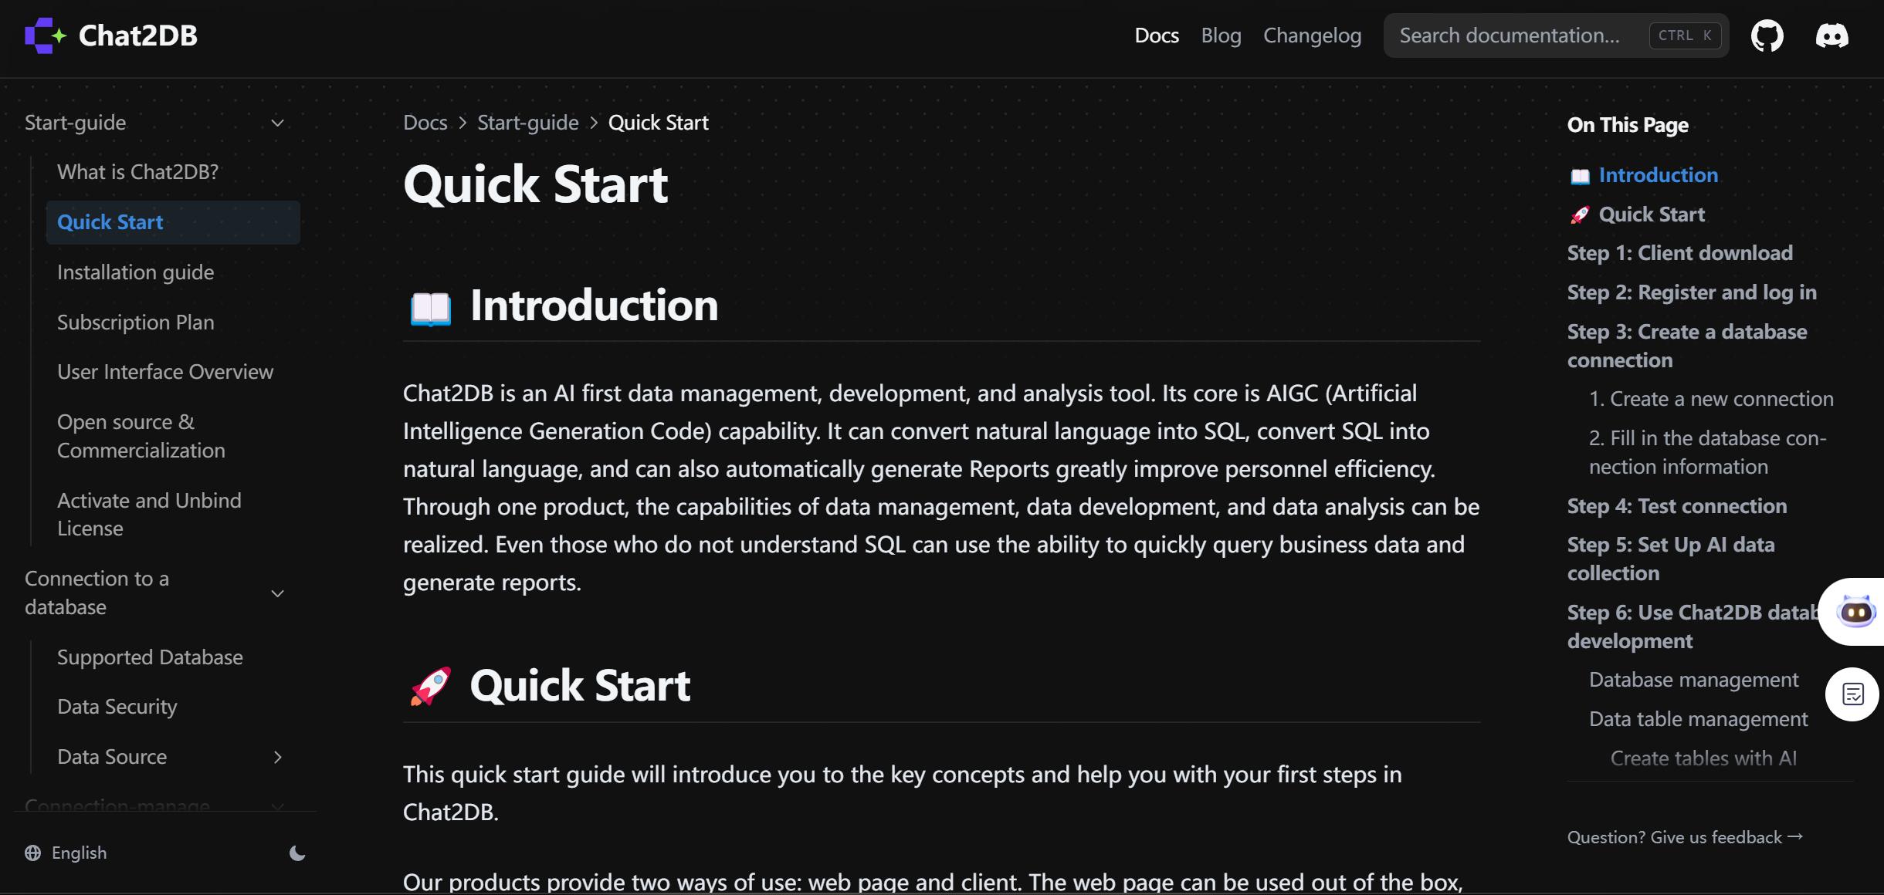Collapse the Start-guide sidebar section
The height and width of the screenshot is (895, 1884).
pos(278,123)
